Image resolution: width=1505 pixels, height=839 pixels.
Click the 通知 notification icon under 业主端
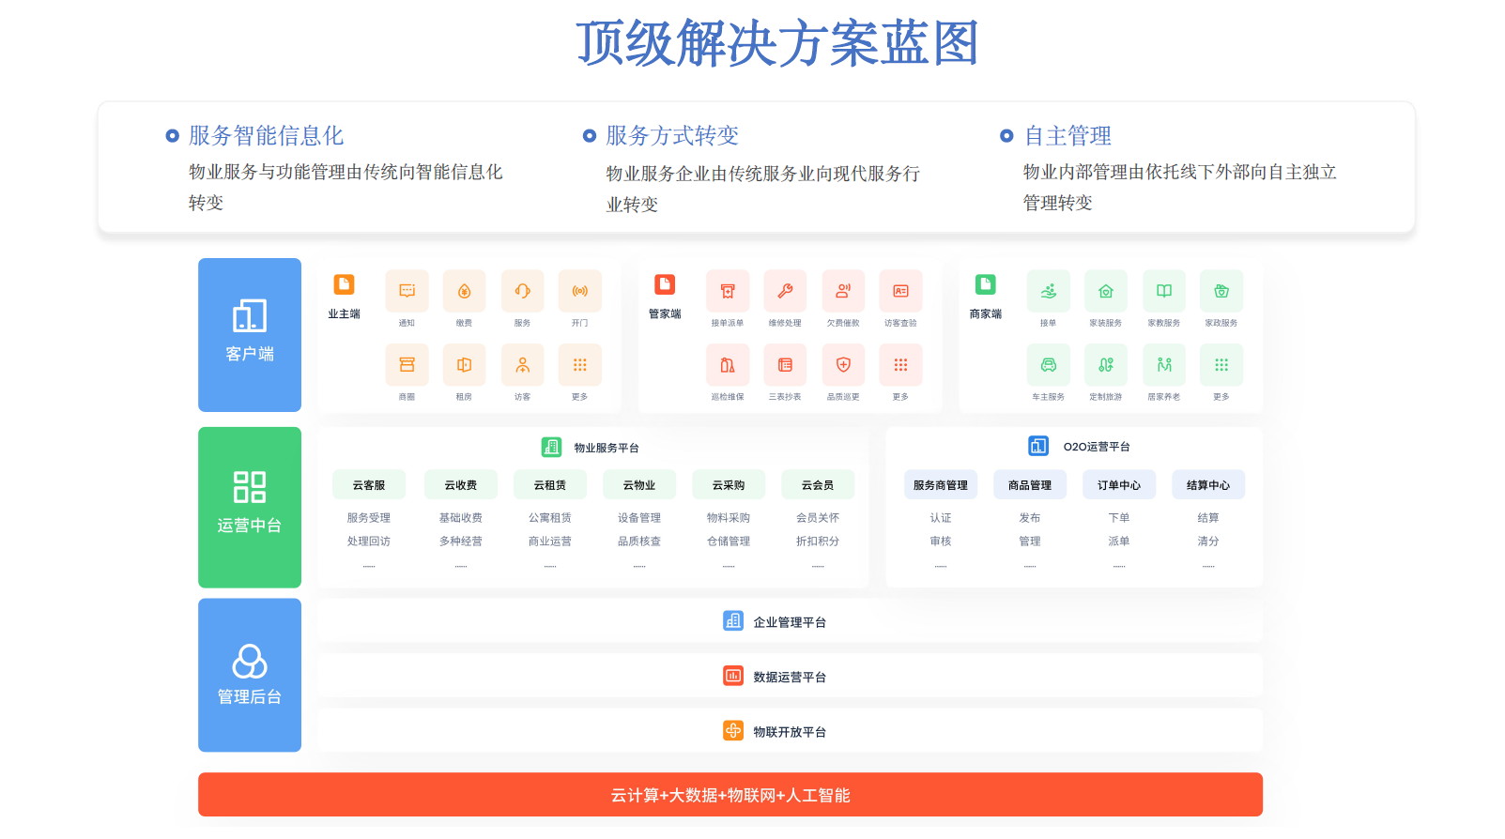coord(407,291)
